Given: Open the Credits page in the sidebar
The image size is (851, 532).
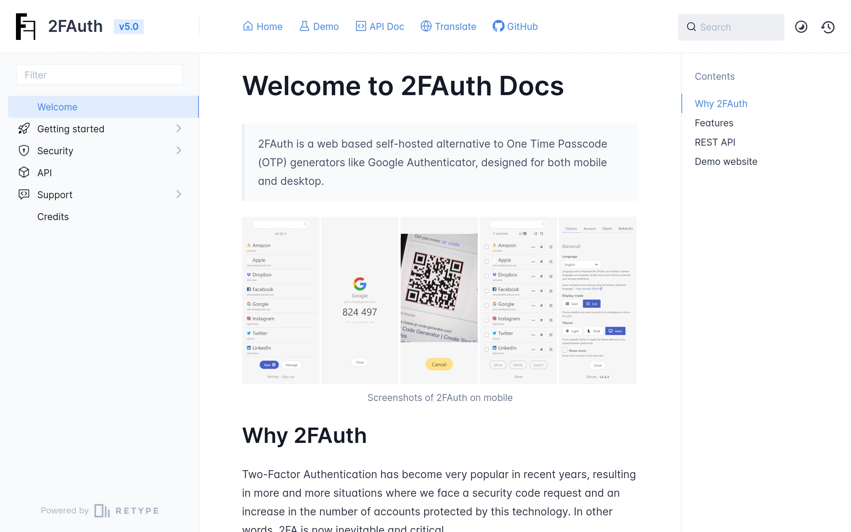Looking at the screenshot, I should (53, 216).
